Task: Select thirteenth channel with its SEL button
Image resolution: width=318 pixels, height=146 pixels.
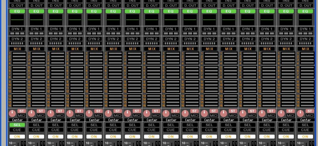Action: click(x=248, y=125)
